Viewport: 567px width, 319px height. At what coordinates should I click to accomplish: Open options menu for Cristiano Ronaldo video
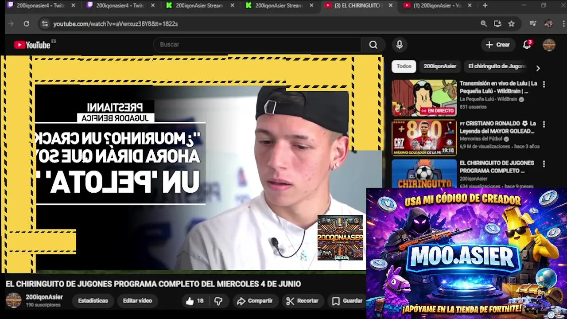point(544,124)
